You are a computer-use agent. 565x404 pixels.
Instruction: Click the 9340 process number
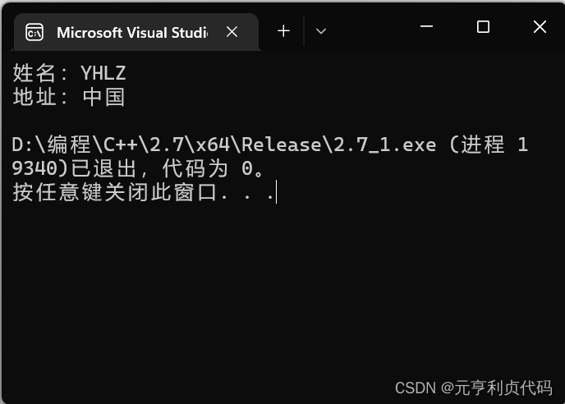pos(34,168)
